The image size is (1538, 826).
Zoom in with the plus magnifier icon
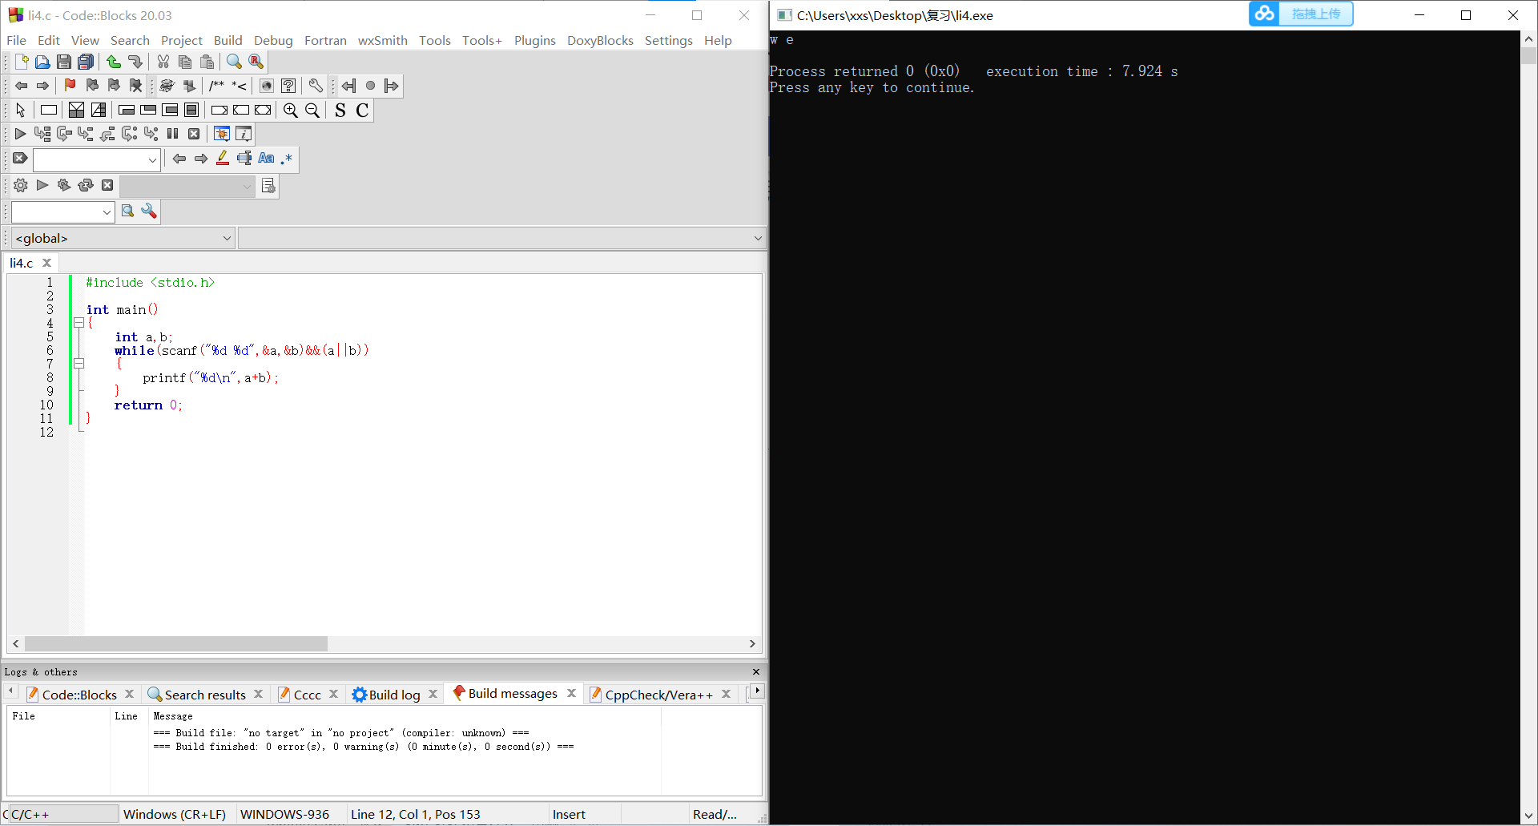click(291, 110)
